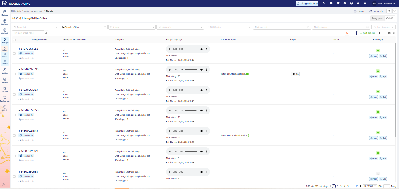The image size is (399, 189).
Task: Tick checkbox for +84973866553 row
Action: tap(14, 54)
